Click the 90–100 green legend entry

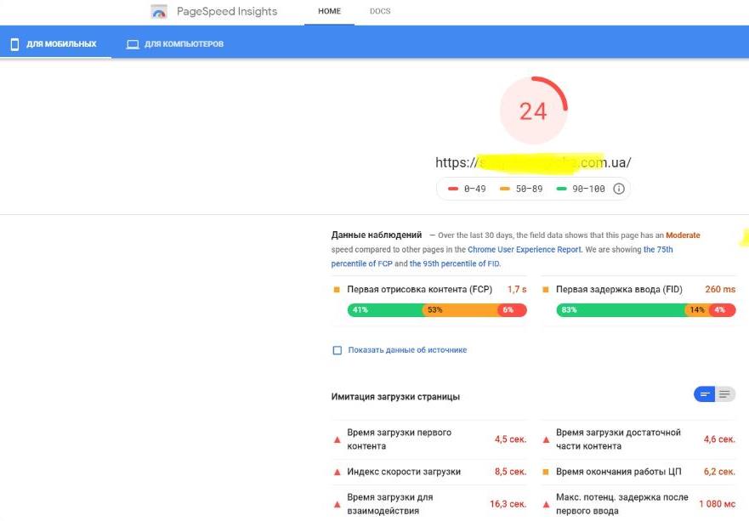point(581,189)
